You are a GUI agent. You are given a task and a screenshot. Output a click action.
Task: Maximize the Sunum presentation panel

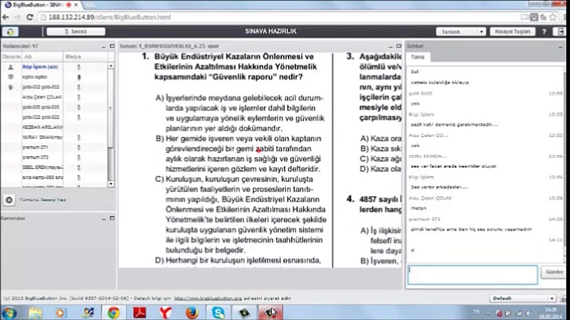pyautogui.click(x=398, y=46)
